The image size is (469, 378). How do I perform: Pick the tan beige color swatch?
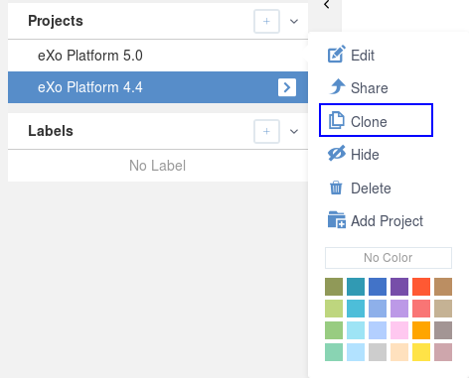coord(443,309)
